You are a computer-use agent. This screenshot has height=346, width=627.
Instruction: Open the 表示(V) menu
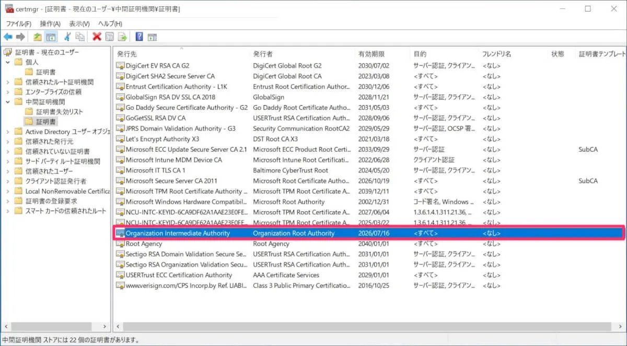click(x=79, y=24)
